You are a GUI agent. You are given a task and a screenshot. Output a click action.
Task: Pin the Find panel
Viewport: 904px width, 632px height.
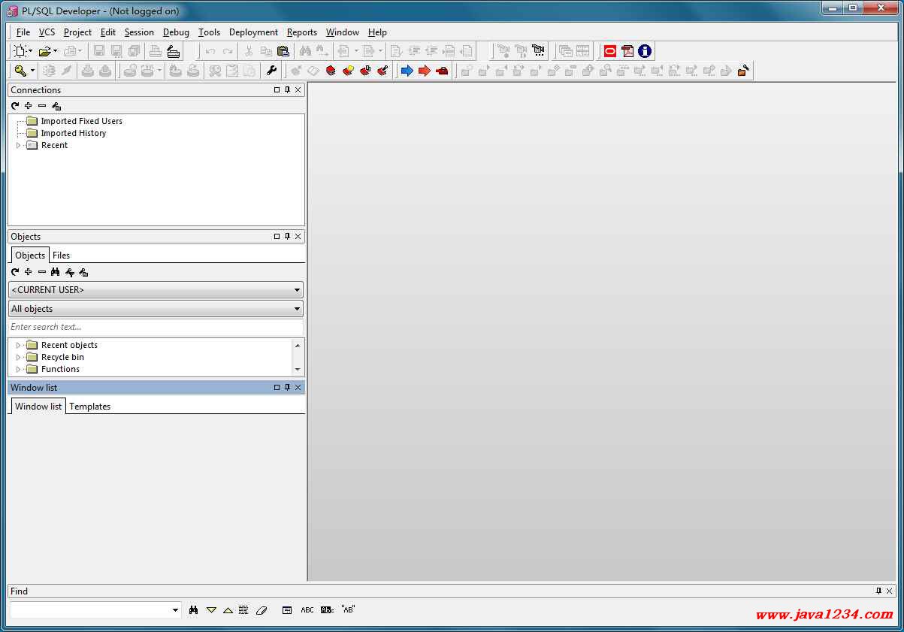pyautogui.click(x=878, y=591)
